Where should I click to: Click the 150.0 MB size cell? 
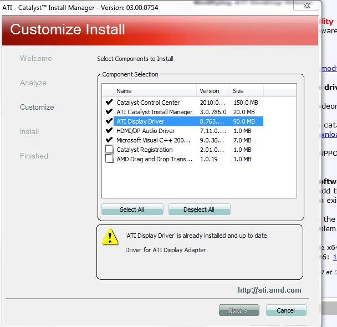246,103
